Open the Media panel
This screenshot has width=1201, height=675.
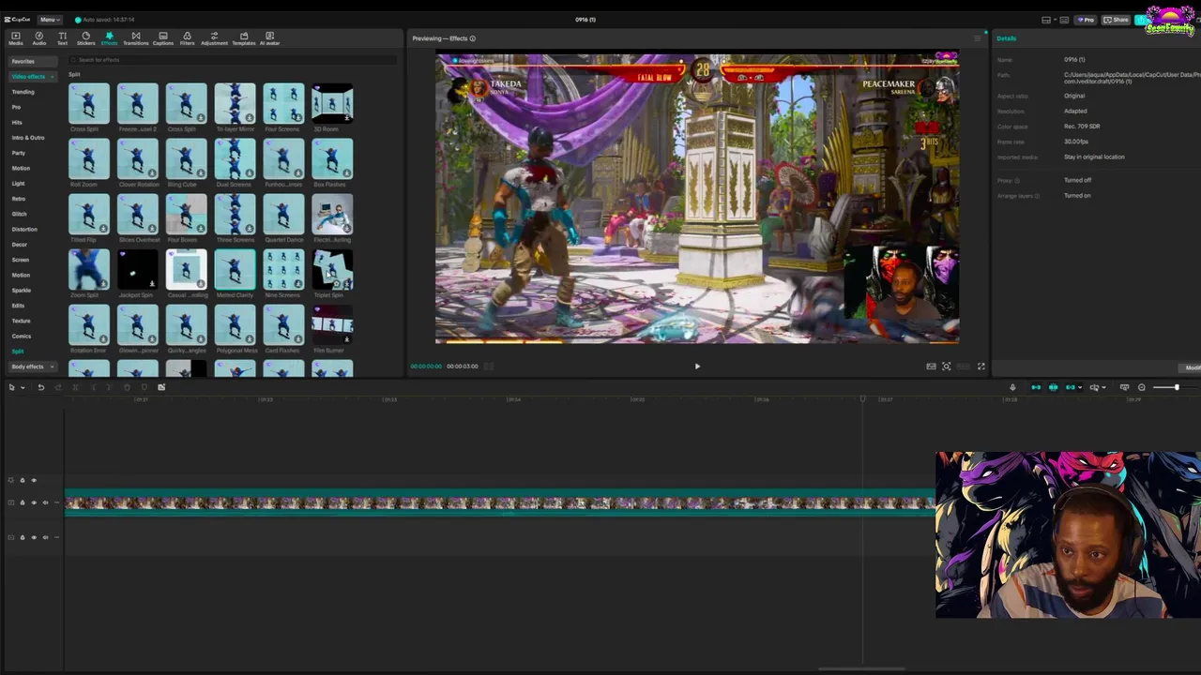pos(16,38)
